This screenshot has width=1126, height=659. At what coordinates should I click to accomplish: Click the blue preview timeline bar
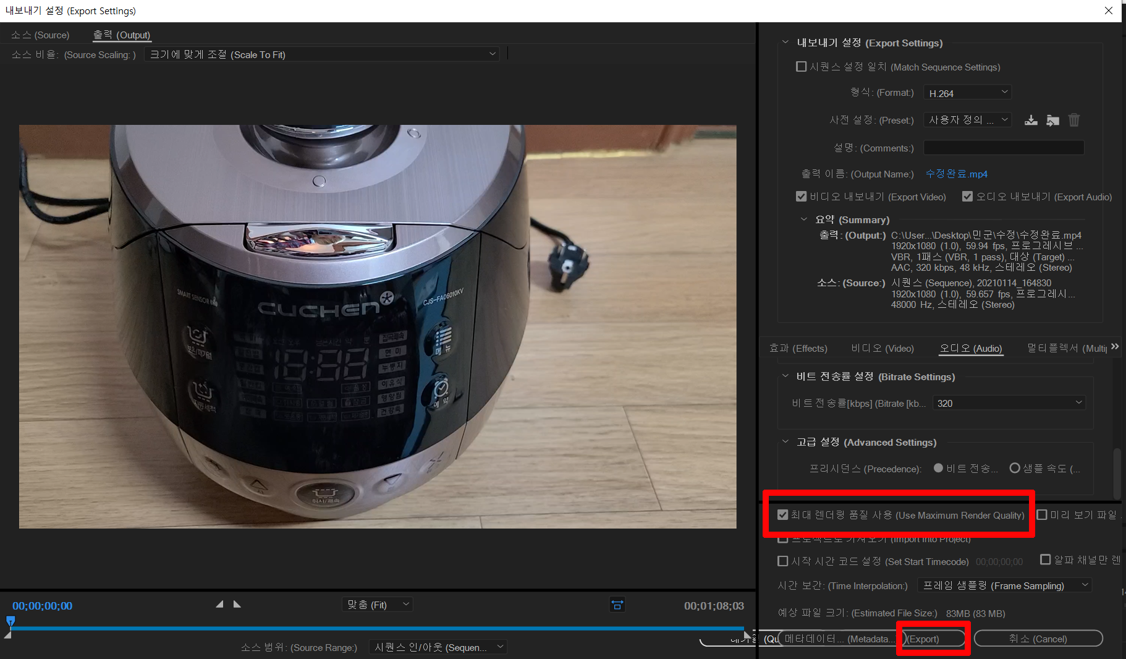[x=377, y=628]
